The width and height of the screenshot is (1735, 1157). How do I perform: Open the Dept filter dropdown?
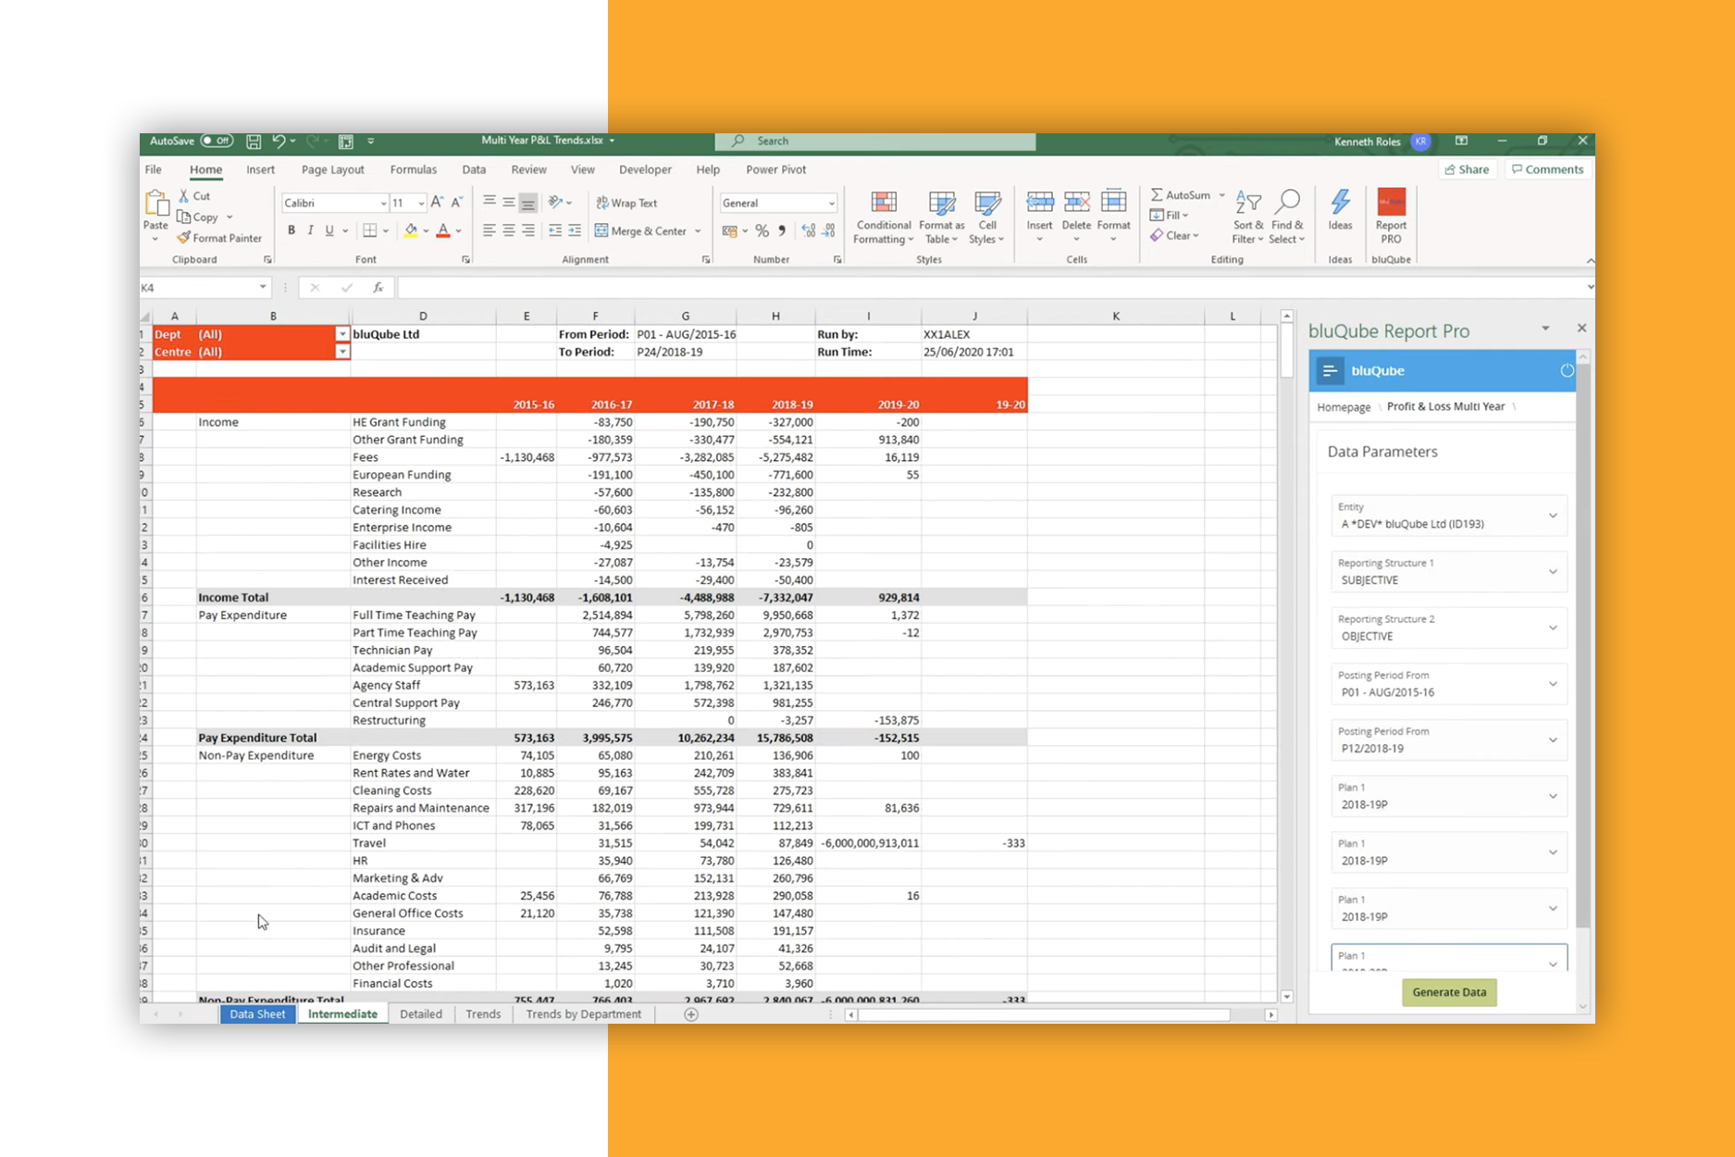(x=342, y=334)
